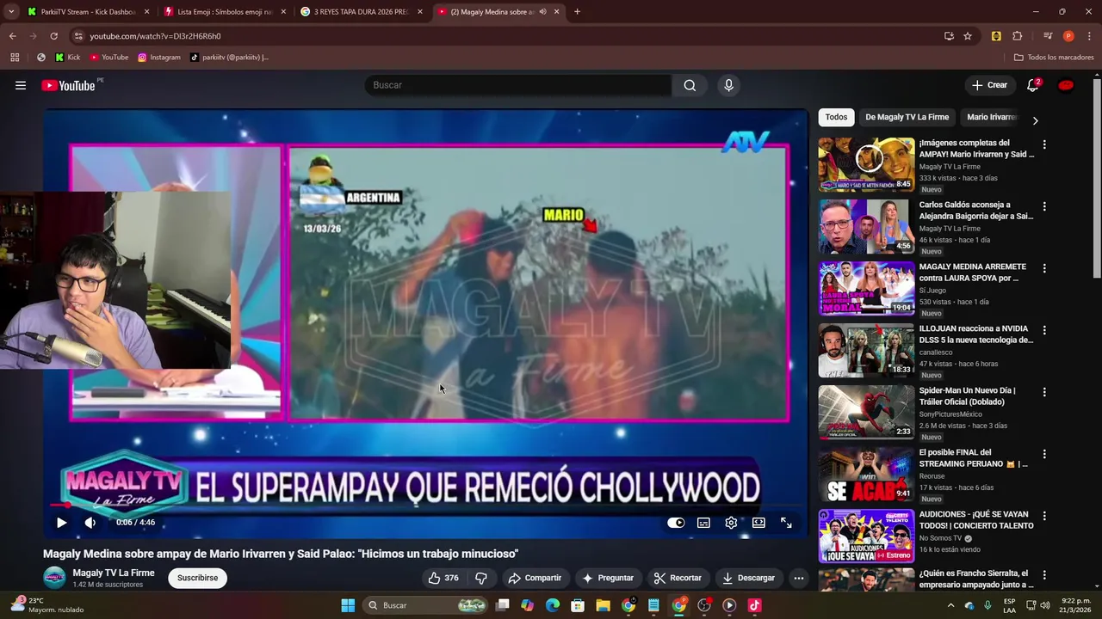Click the Preguntar button
The width and height of the screenshot is (1102, 619).
click(x=608, y=578)
